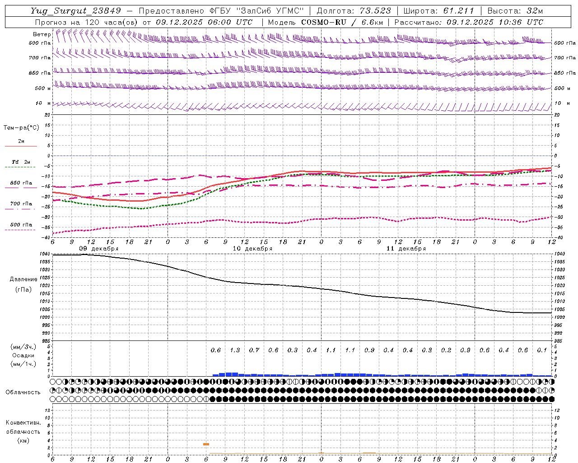578x463 pixels.
Task: Click the '700 гПа' temperature legend entry
Action: pyautogui.click(x=21, y=204)
